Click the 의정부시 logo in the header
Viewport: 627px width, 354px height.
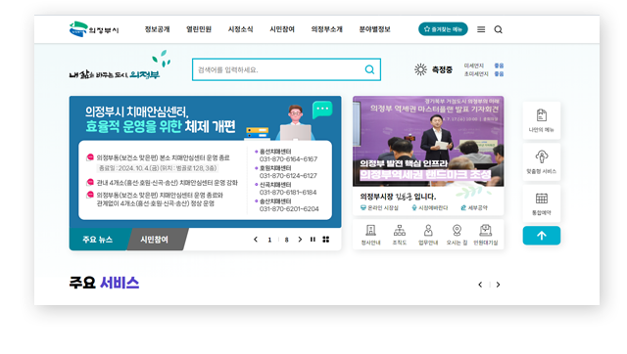coord(94,29)
